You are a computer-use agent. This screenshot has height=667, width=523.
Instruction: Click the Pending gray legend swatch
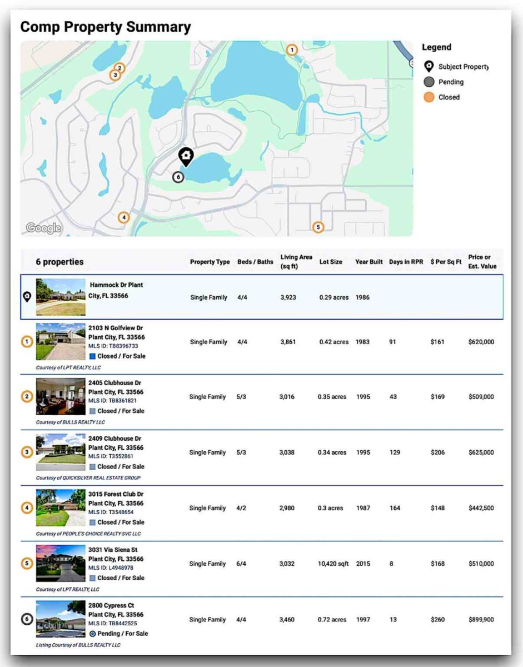pyautogui.click(x=429, y=82)
